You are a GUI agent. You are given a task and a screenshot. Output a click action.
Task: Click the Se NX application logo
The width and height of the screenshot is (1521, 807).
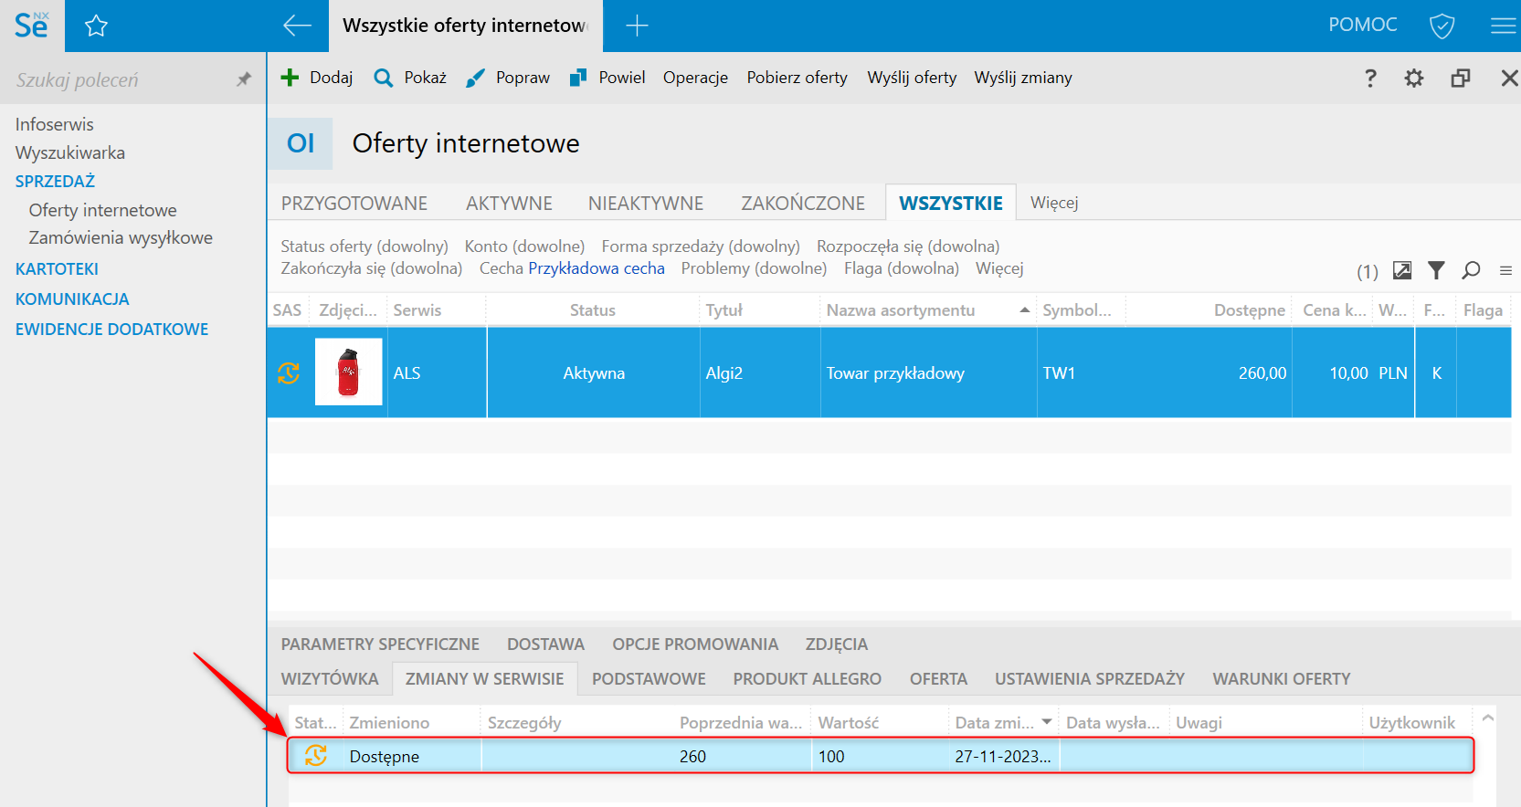[x=32, y=26]
